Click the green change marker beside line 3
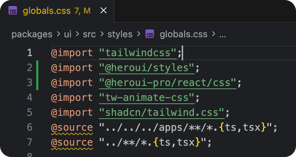Viewport: 296px width, 157px height. tap(37, 83)
